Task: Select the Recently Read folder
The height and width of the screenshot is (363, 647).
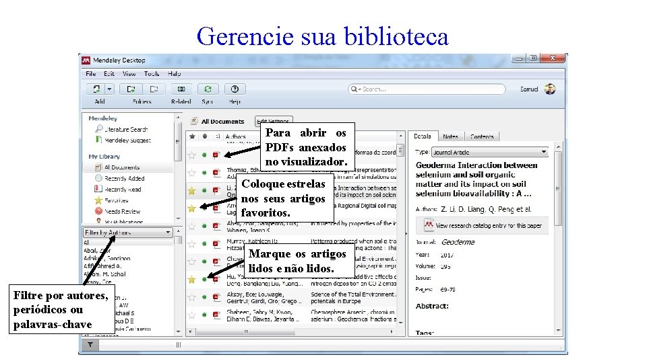Action: click(123, 190)
